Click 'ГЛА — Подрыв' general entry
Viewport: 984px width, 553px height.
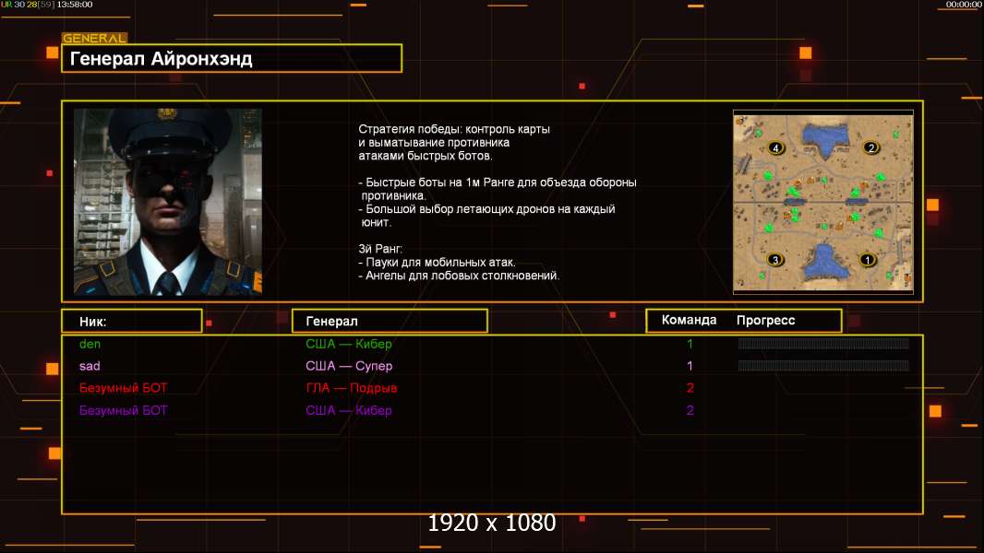(x=352, y=388)
